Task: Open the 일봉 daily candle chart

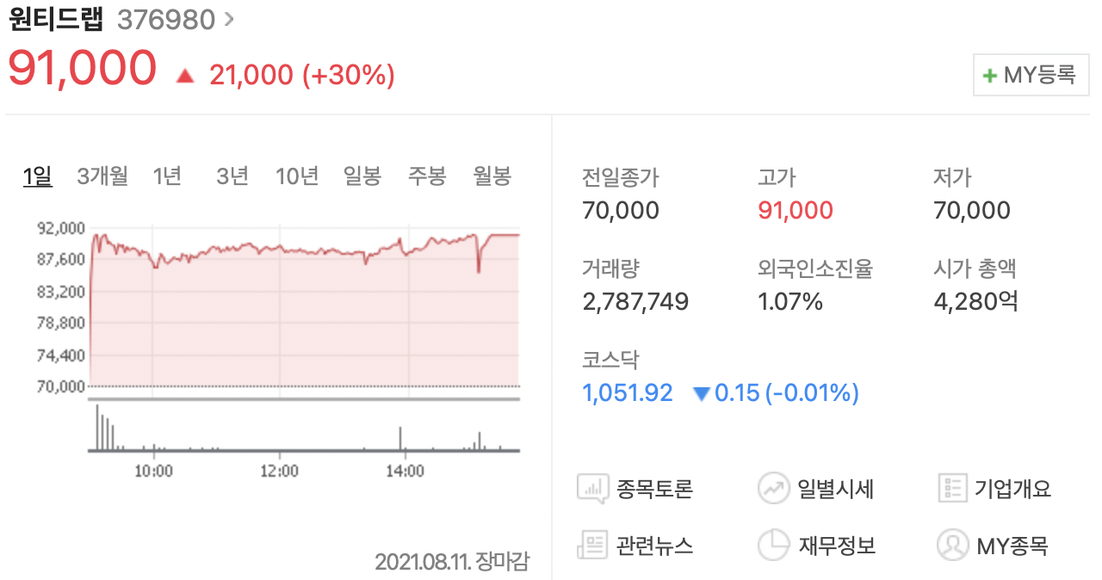Action: coord(362,176)
